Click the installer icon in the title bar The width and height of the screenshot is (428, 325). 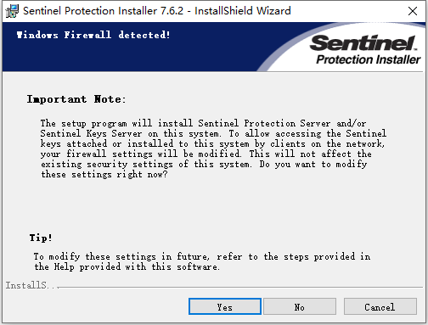12,11
